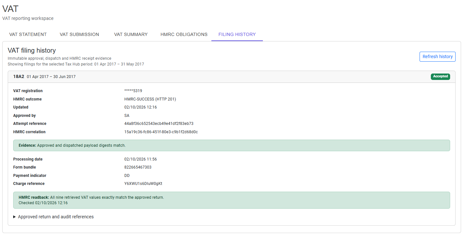463x235 pixels.
Task: Click the Showing filings for selected period line
Action: (76, 64)
